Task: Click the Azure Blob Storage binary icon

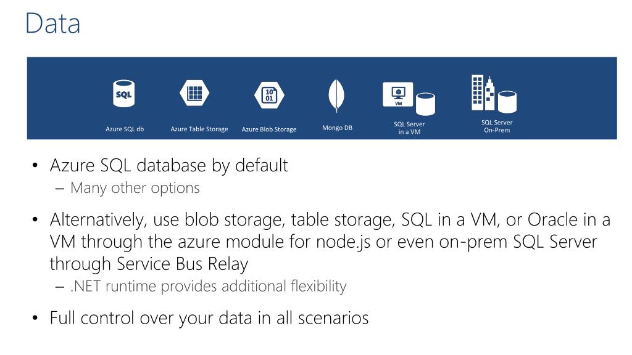Action: tap(269, 96)
